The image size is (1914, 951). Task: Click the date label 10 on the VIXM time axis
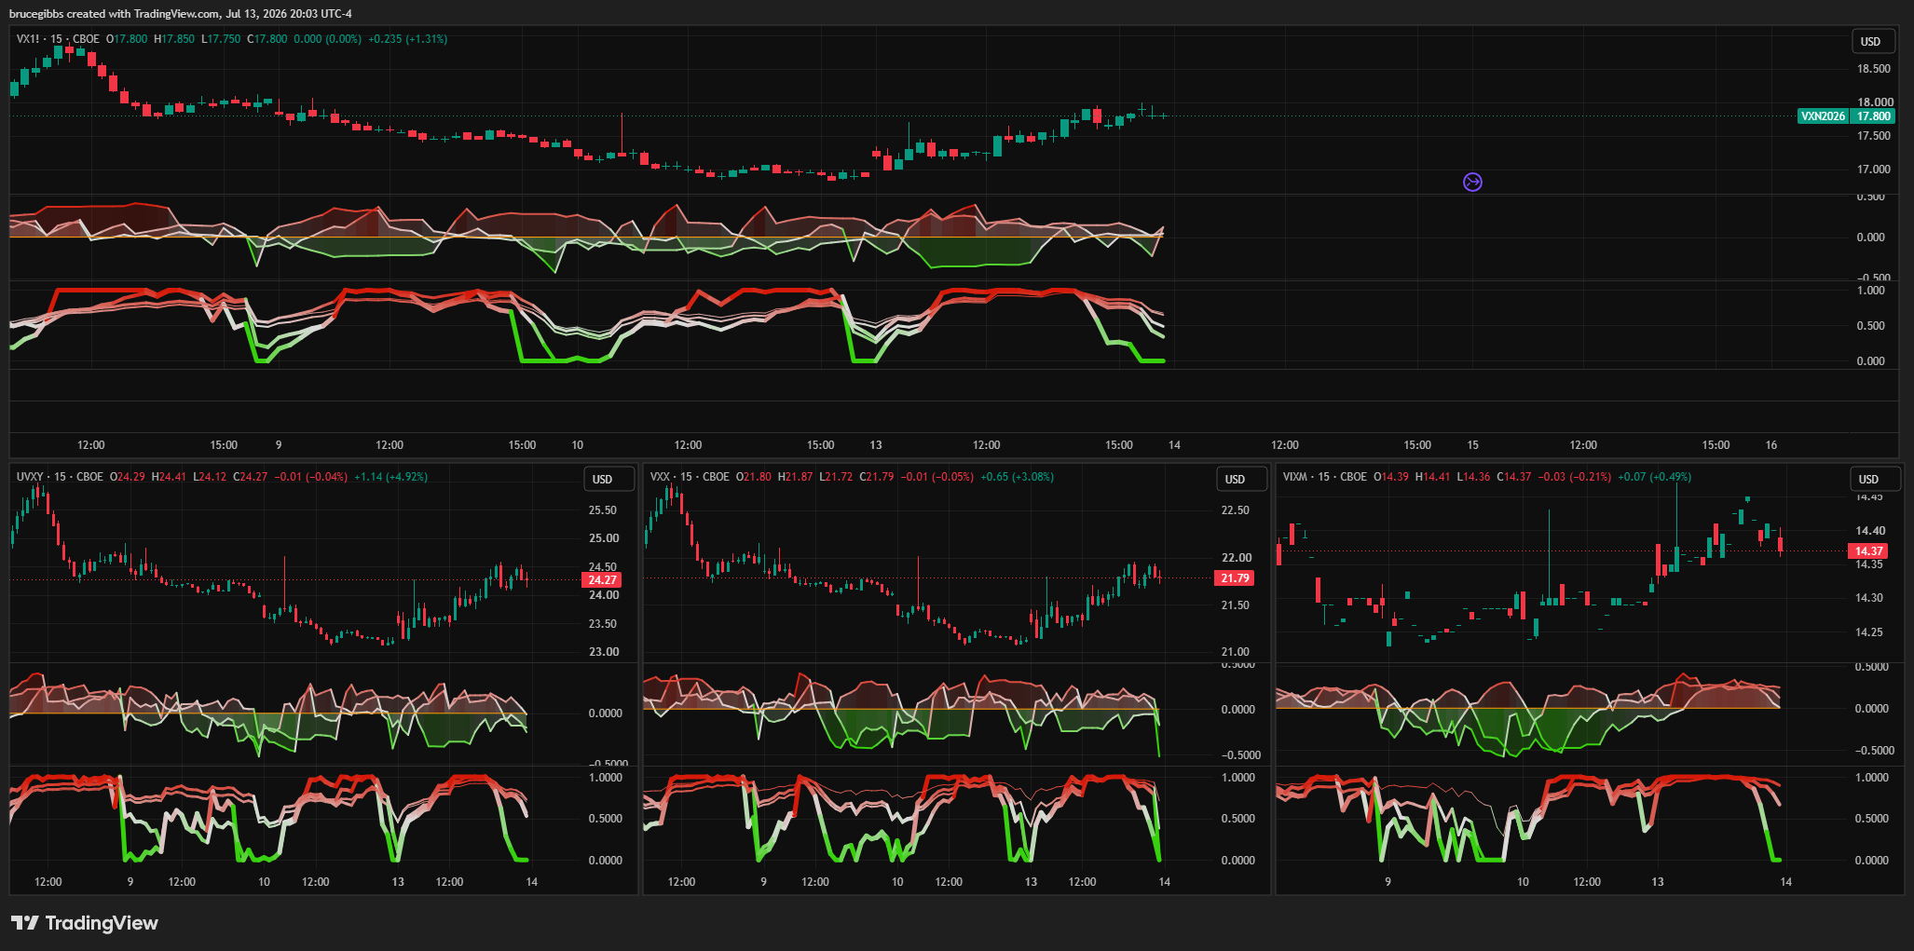[x=1523, y=882]
